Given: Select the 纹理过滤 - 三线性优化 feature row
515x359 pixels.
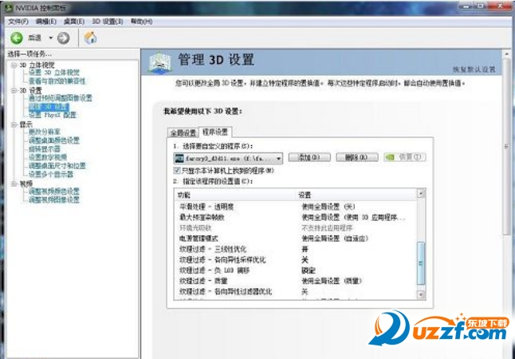Looking at the screenshot, I should 296,249.
